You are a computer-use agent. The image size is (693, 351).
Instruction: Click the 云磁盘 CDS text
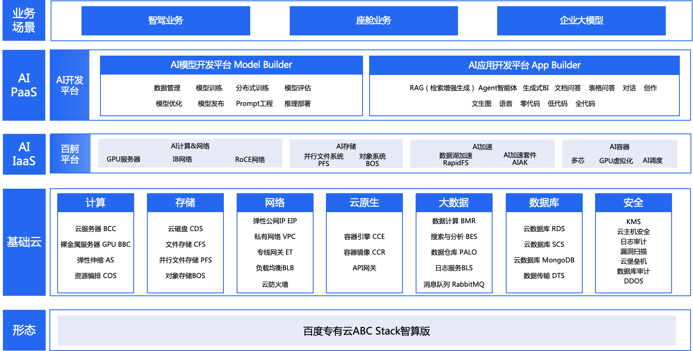coord(185,229)
